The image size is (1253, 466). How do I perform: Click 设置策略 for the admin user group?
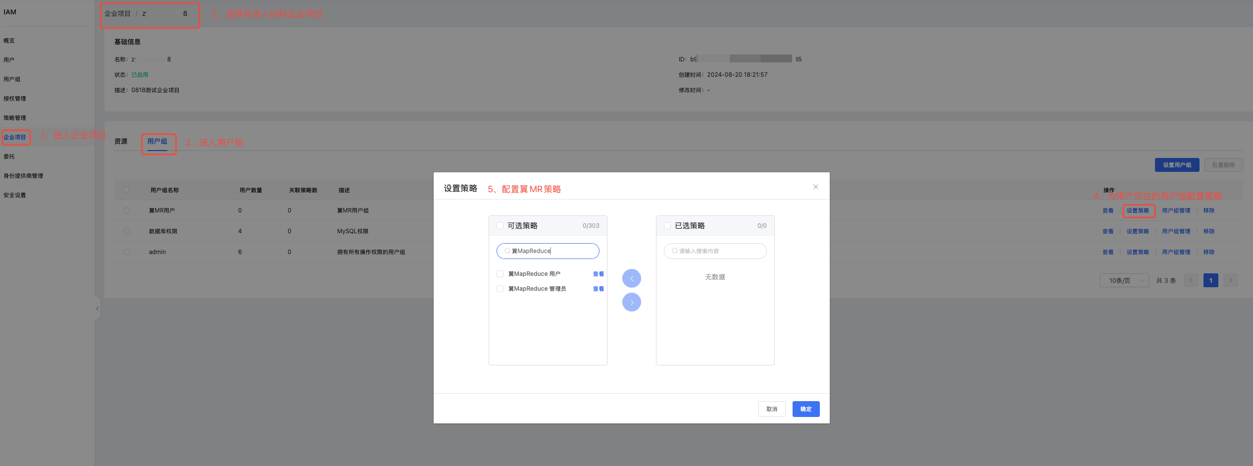(1137, 252)
